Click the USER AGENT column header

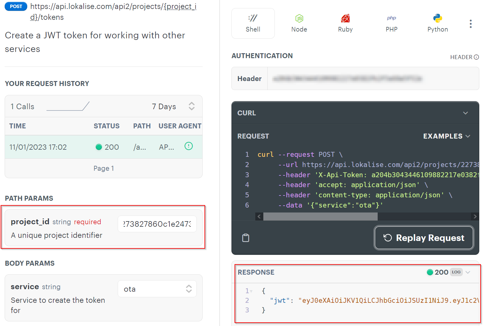(x=180, y=126)
